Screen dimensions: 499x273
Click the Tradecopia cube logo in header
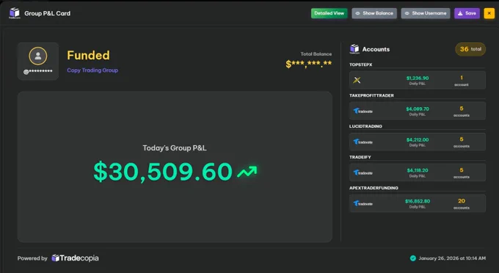[x=15, y=13]
